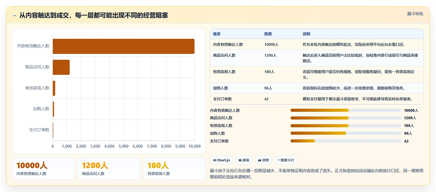Screen dimensions: 436x192
Task: Click the 加购人数 y-axis label in the chart
Action: point(41,109)
